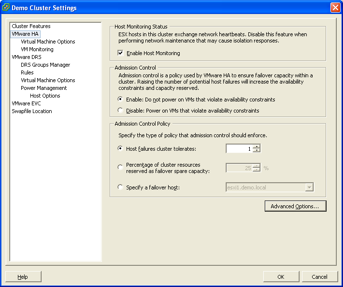Increase host failures tolerated value
Image resolution: width=343 pixels, height=287 pixels.
point(257,146)
